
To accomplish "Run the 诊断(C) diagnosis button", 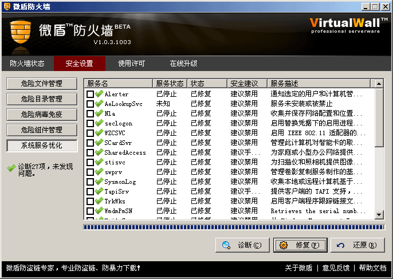I will [x=242, y=245].
